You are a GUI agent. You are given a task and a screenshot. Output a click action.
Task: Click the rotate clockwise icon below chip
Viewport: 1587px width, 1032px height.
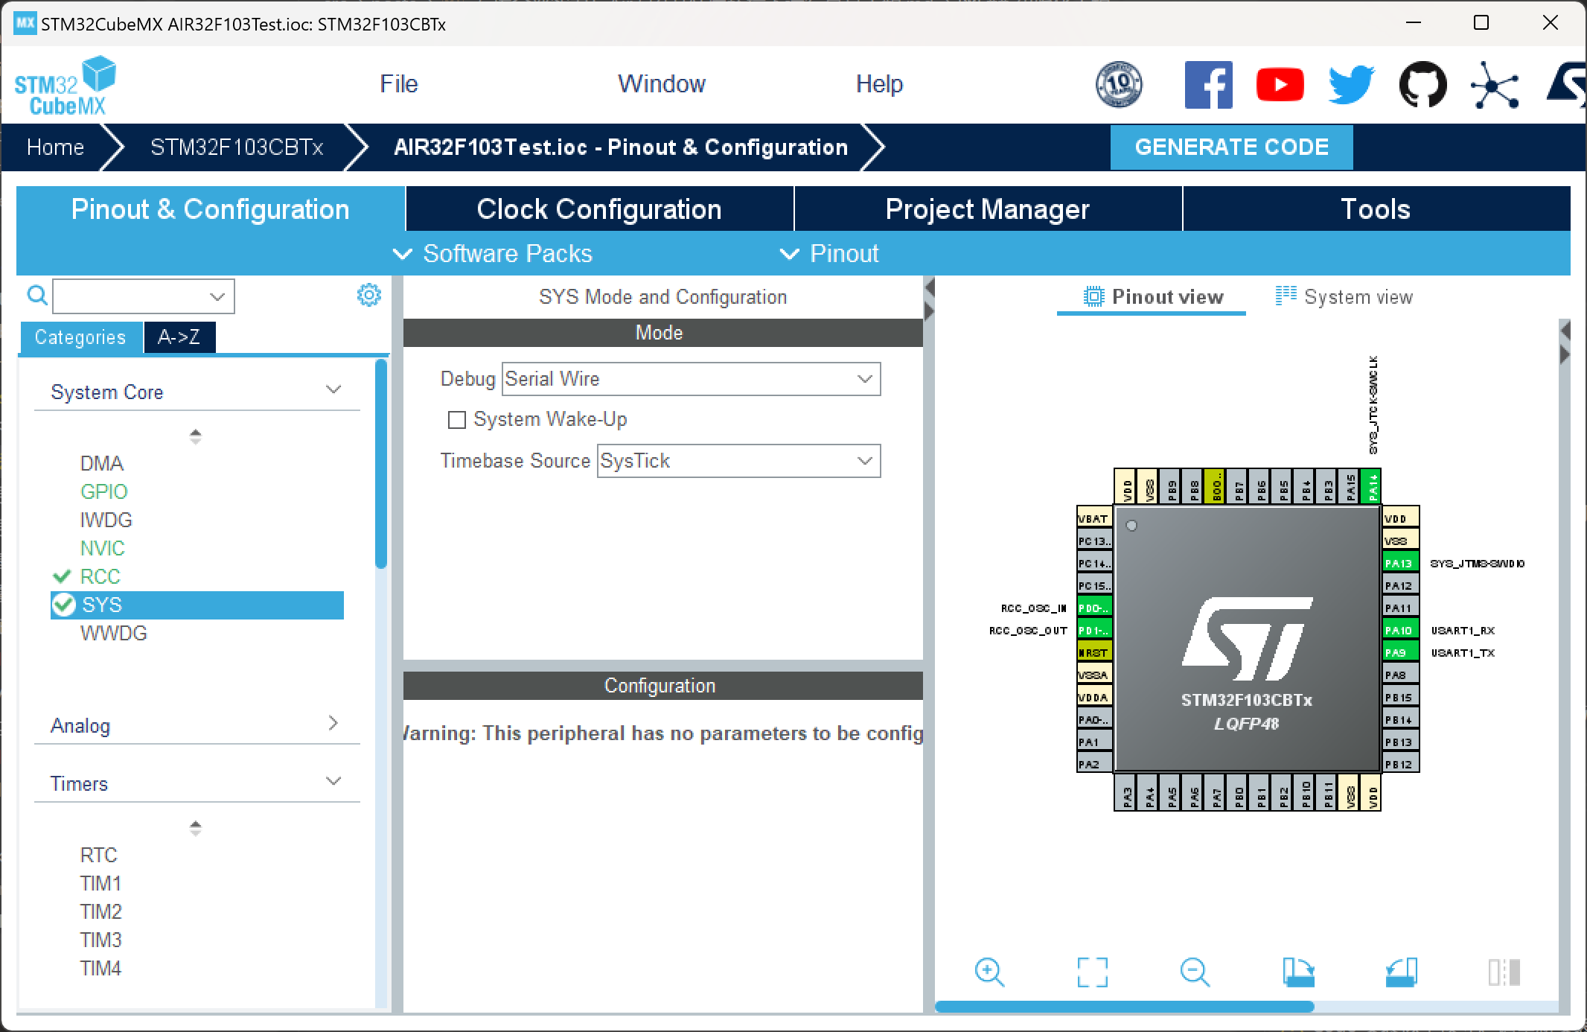pyautogui.click(x=1298, y=972)
